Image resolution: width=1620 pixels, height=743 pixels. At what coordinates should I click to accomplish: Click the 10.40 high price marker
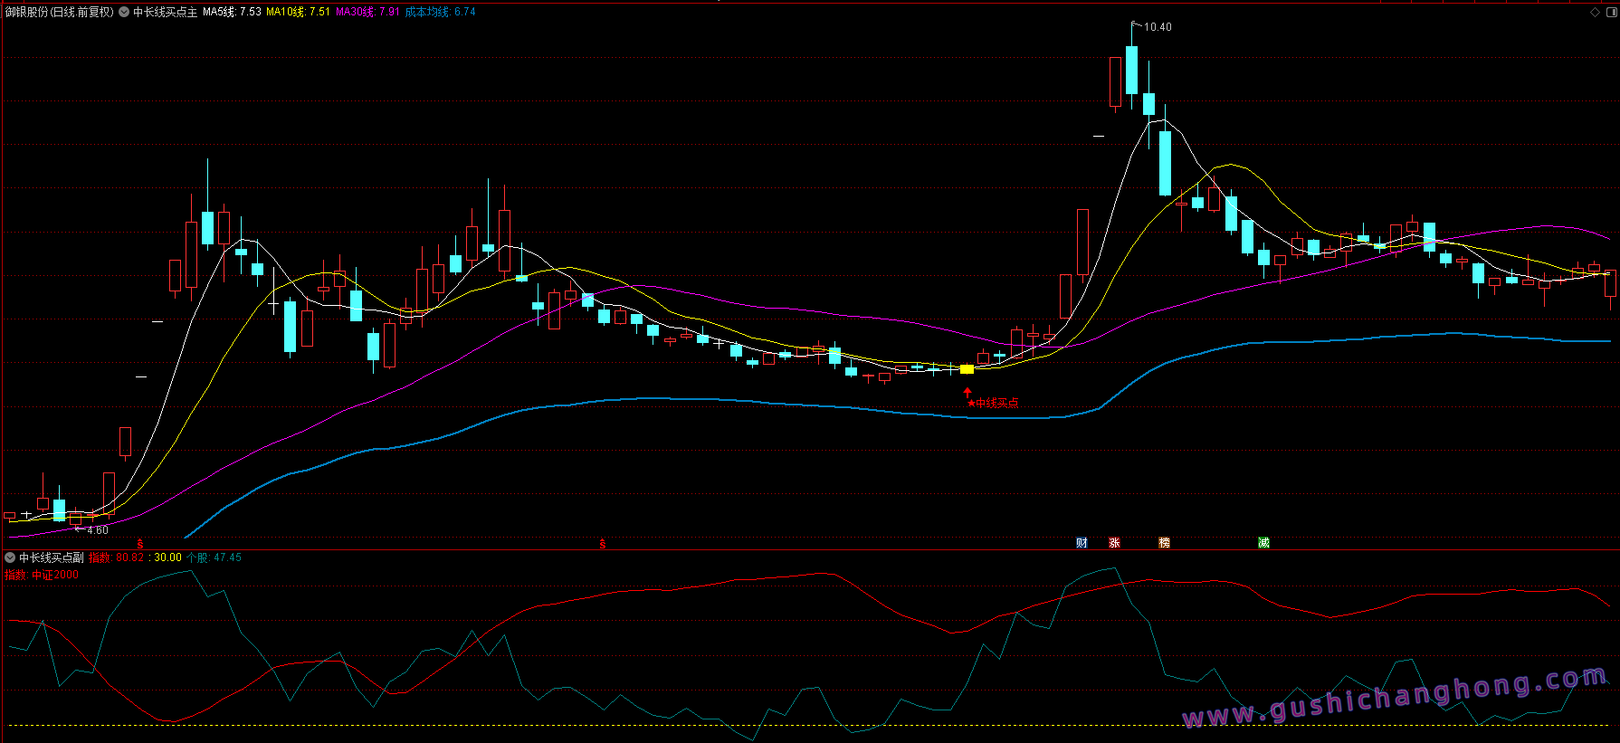click(1157, 27)
